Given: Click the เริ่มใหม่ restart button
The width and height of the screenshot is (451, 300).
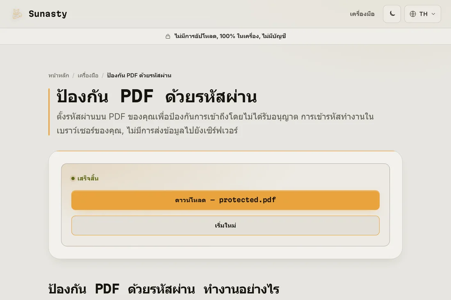Looking at the screenshot, I should click(x=225, y=226).
